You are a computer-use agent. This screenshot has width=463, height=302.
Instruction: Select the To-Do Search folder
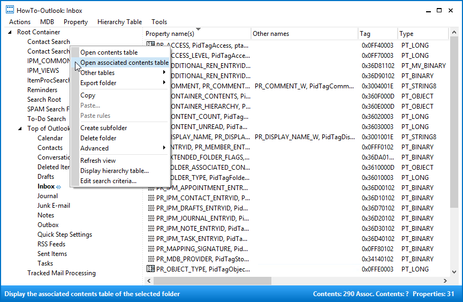click(x=47, y=119)
